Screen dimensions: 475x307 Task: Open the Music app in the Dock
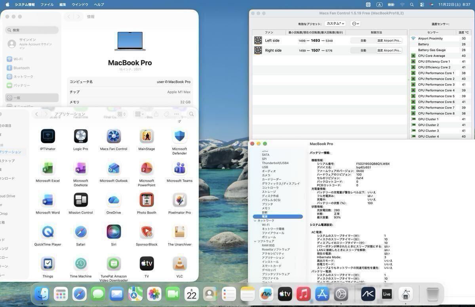coord(303,294)
